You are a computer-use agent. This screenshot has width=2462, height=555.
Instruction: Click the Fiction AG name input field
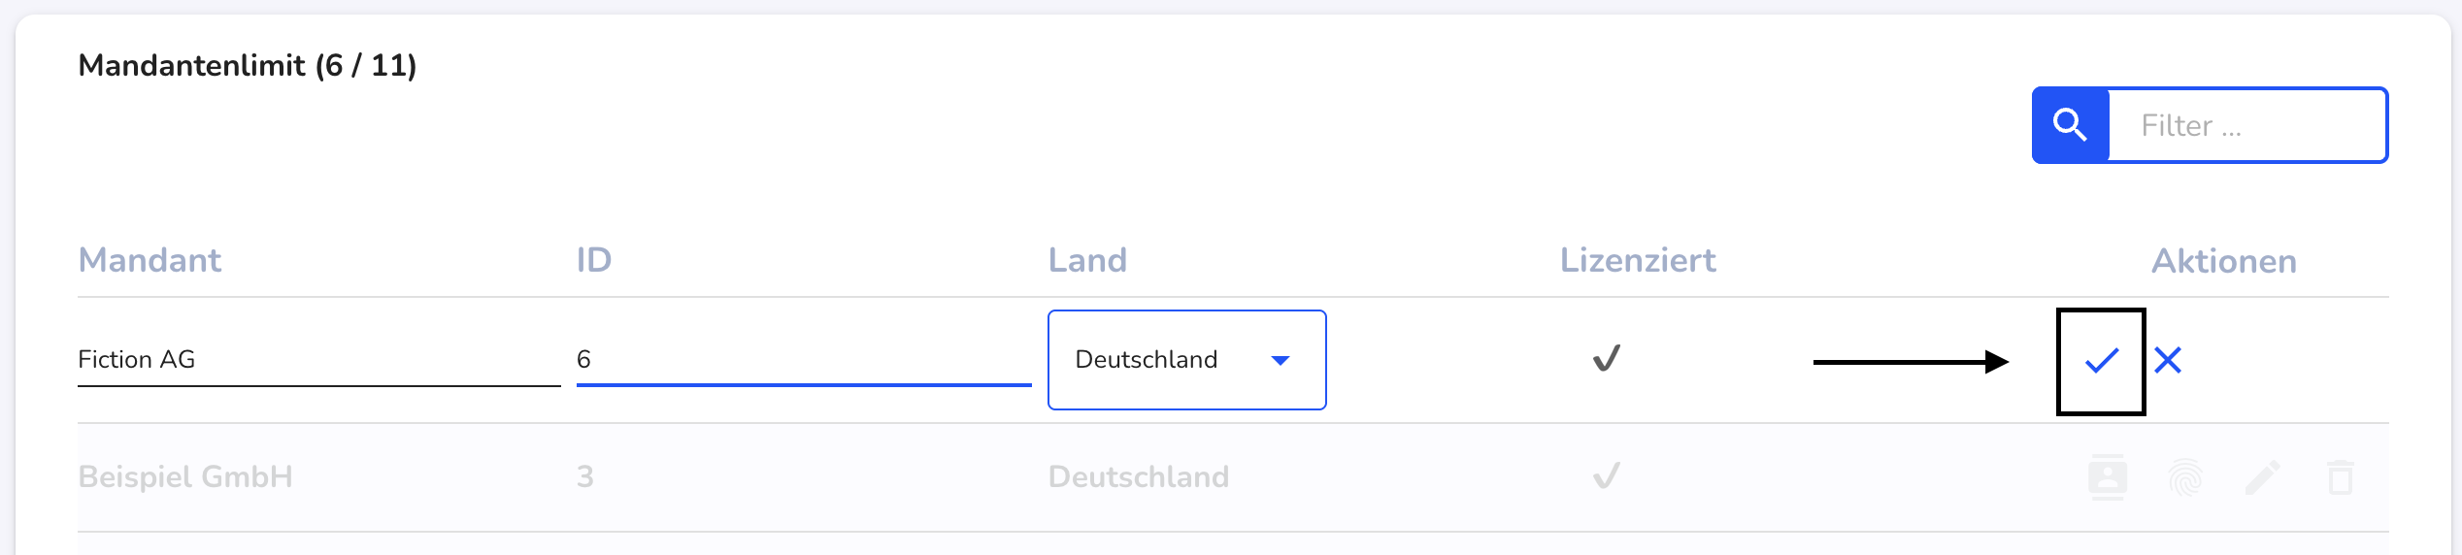click(318, 360)
